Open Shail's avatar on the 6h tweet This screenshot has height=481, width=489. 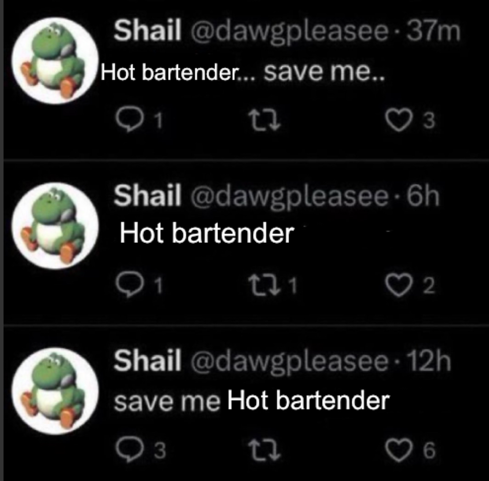pyautogui.click(x=55, y=226)
